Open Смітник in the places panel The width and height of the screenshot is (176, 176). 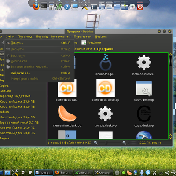click(5, 91)
